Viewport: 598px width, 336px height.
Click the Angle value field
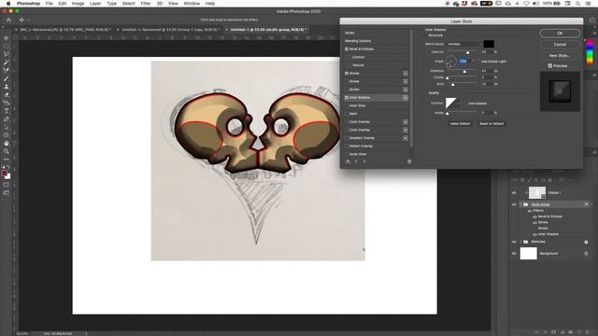point(463,62)
